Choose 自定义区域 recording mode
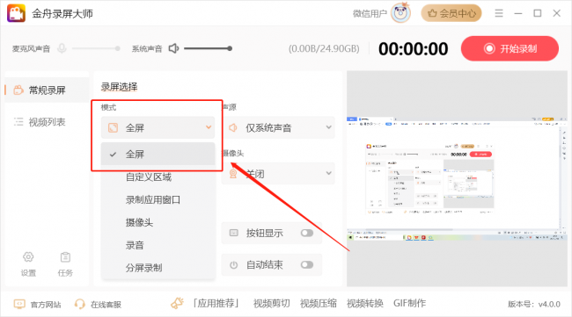The image size is (572, 317). point(149,177)
